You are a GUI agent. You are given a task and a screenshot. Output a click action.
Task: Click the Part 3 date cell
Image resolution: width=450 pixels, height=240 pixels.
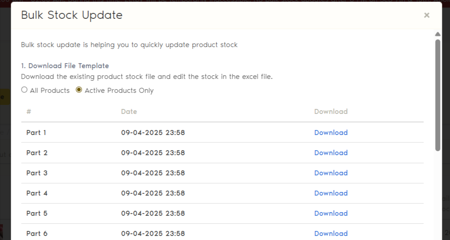(153, 173)
